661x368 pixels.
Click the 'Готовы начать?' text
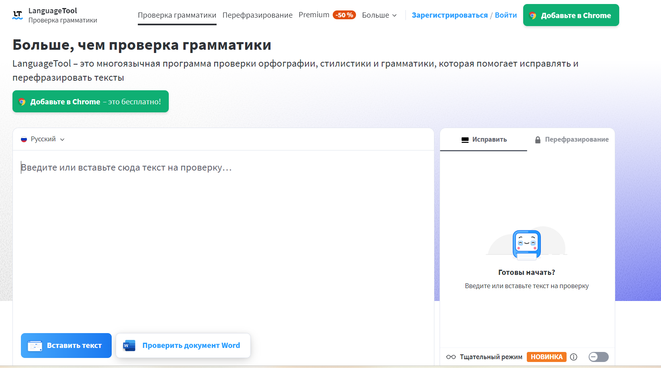coord(527,272)
